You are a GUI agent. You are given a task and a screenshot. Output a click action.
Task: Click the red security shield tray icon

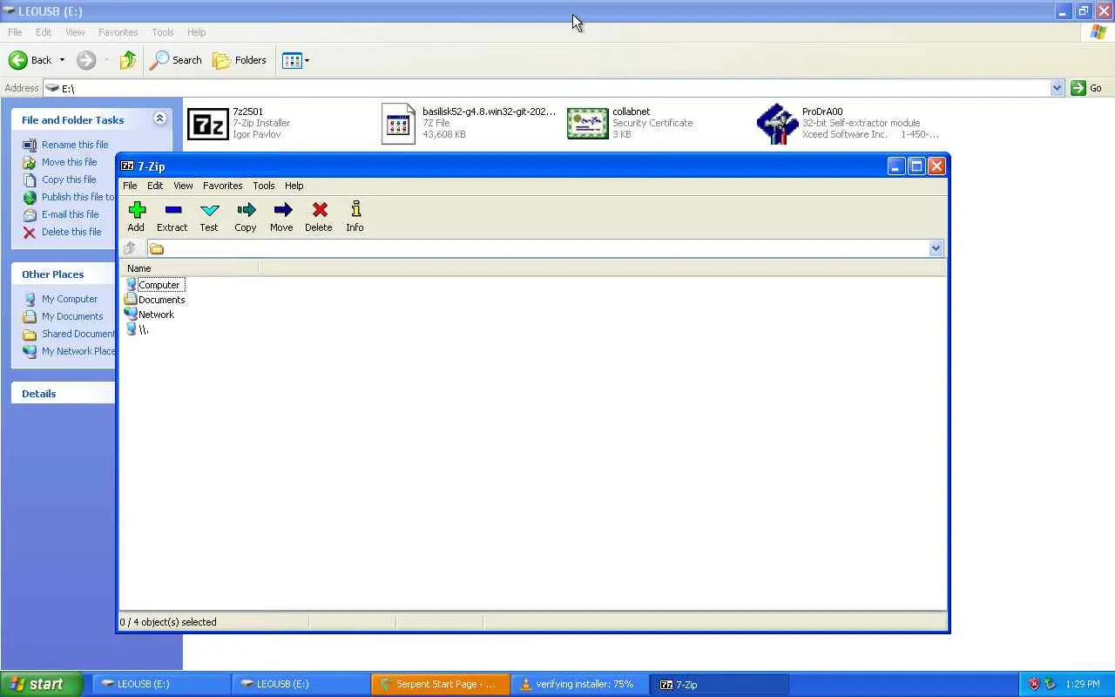(x=1034, y=684)
